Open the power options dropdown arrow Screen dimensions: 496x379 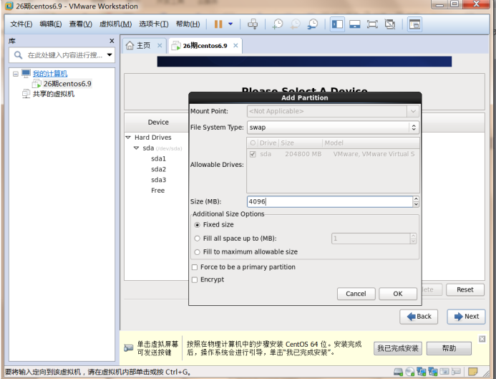230,24
